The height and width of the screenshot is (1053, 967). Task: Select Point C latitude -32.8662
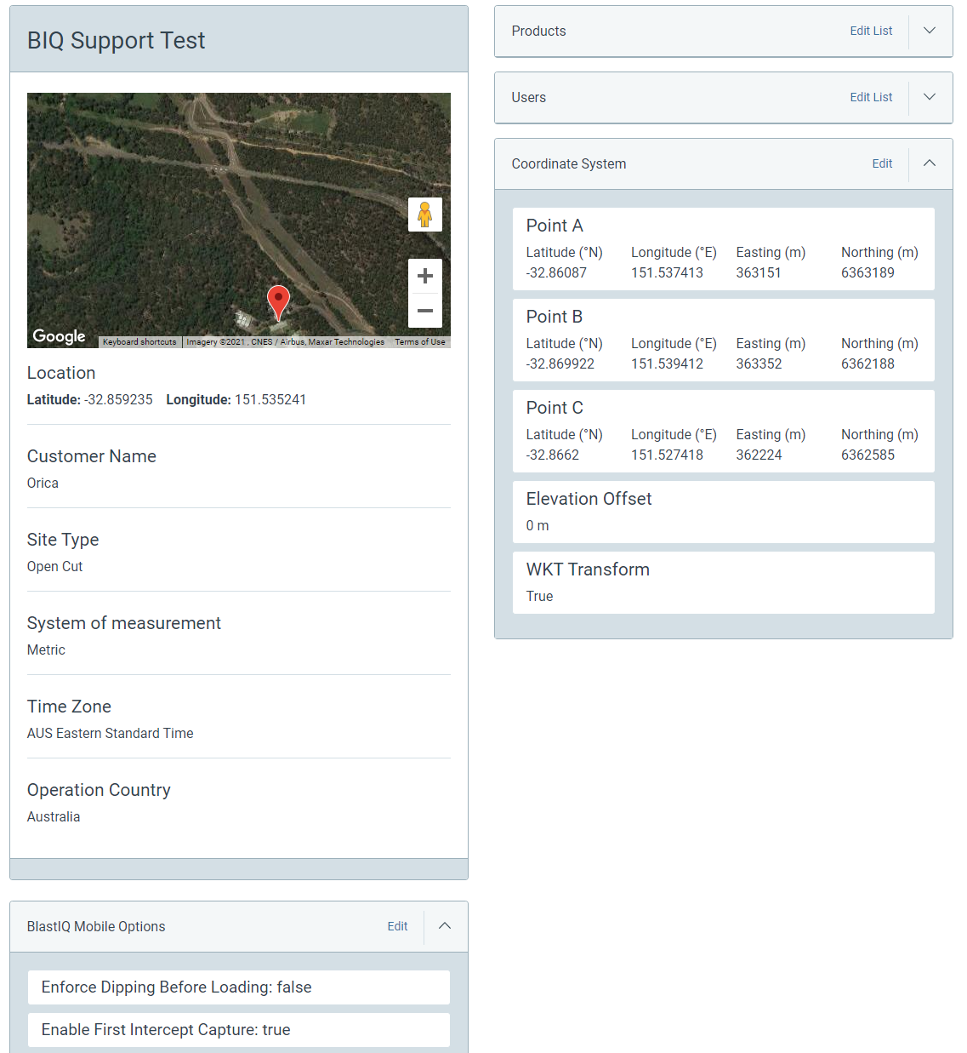click(553, 455)
